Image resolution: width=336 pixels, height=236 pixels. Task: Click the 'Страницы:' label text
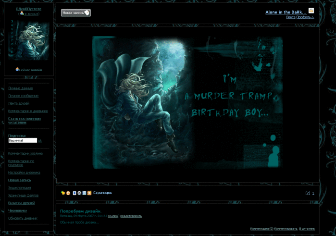[103, 193]
